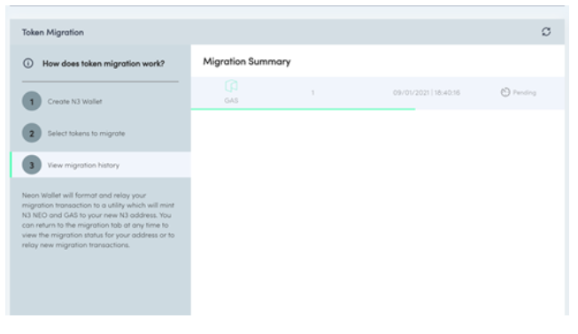Select step 3 circle number badge
This screenshot has width=578, height=334.
click(x=32, y=165)
